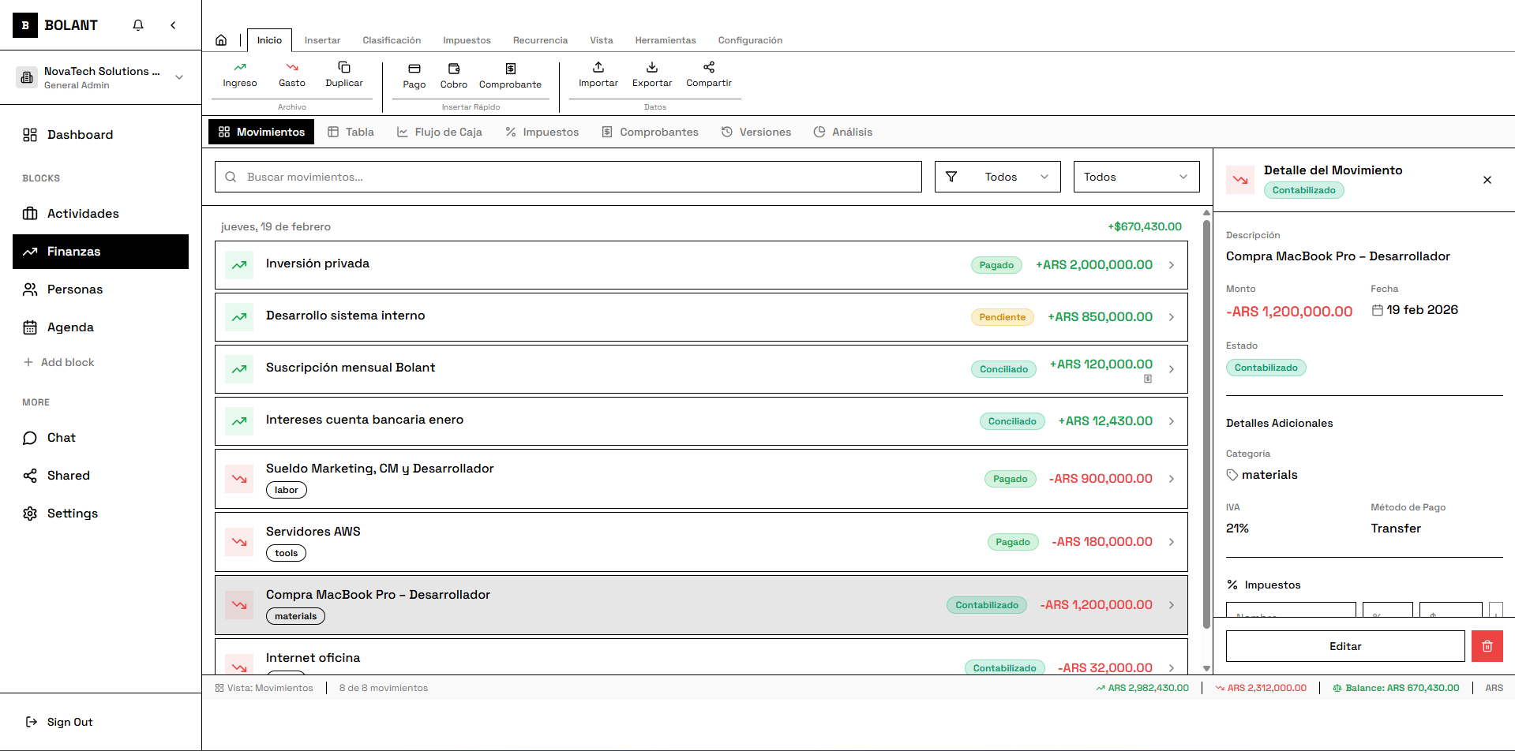The height and width of the screenshot is (751, 1515).
Task: Click the Editar button in the detail panel
Action: (x=1344, y=645)
